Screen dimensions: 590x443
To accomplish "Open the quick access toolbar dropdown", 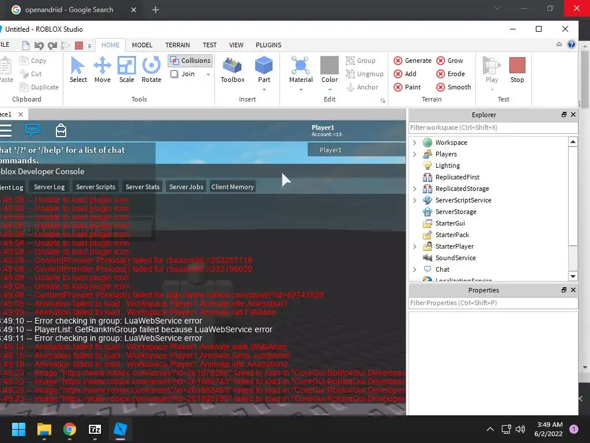I will (89, 46).
